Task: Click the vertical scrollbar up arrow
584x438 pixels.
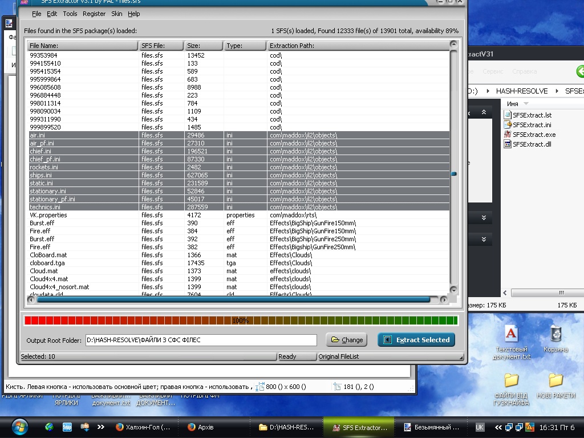Action: pyautogui.click(x=453, y=44)
